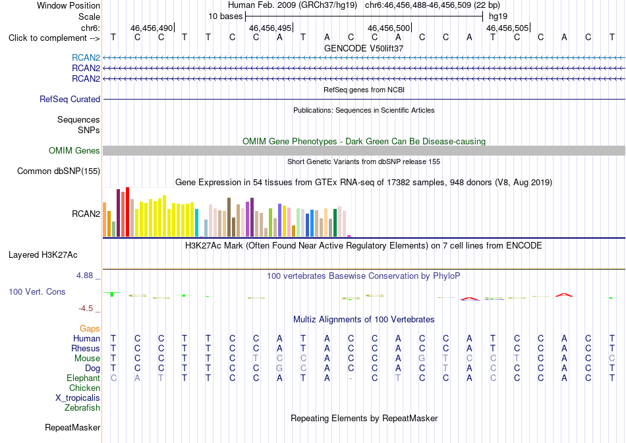Open the RepeatMasker track label
Screen dimensions: 626x443
[72, 427]
